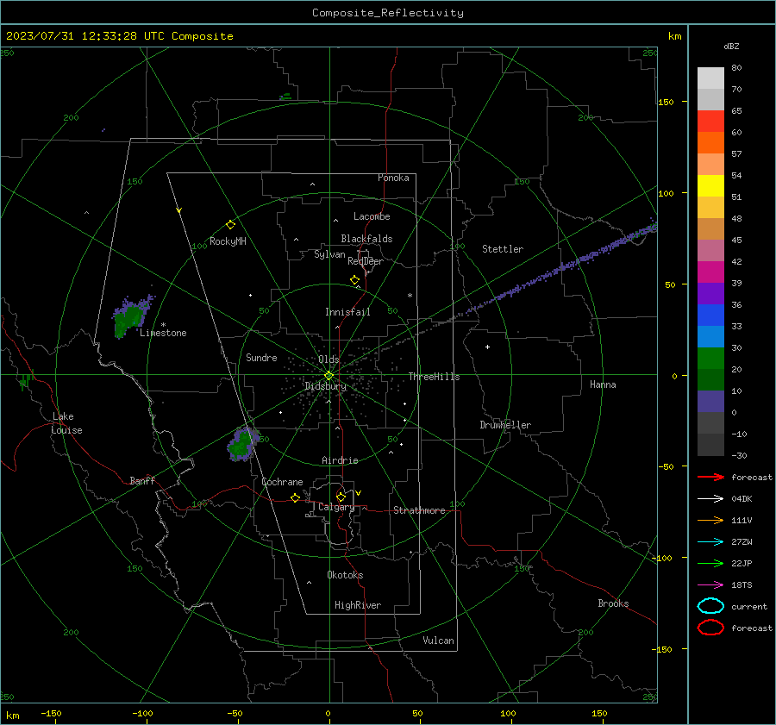Click the yellow v marker northwest of RockyMH
This screenshot has height=725, width=776.
pyautogui.click(x=179, y=210)
